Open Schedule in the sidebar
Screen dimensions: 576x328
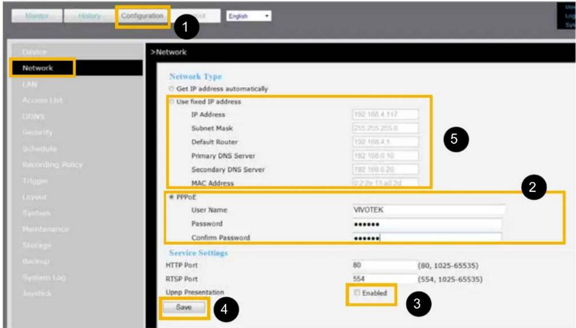pos(39,149)
